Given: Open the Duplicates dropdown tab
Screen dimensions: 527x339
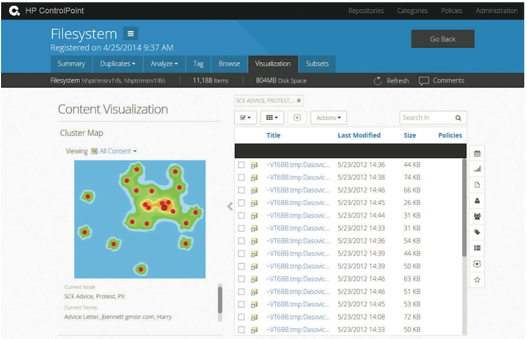Looking at the screenshot, I should (118, 64).
